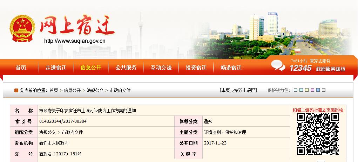Select the yellow eye-protection color swatch
358x162 pixels.
307,90
